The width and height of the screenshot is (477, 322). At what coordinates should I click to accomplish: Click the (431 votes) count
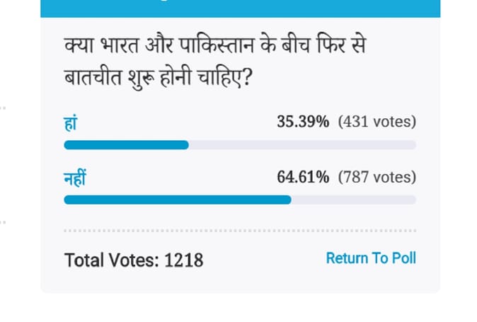coord(377,122)
